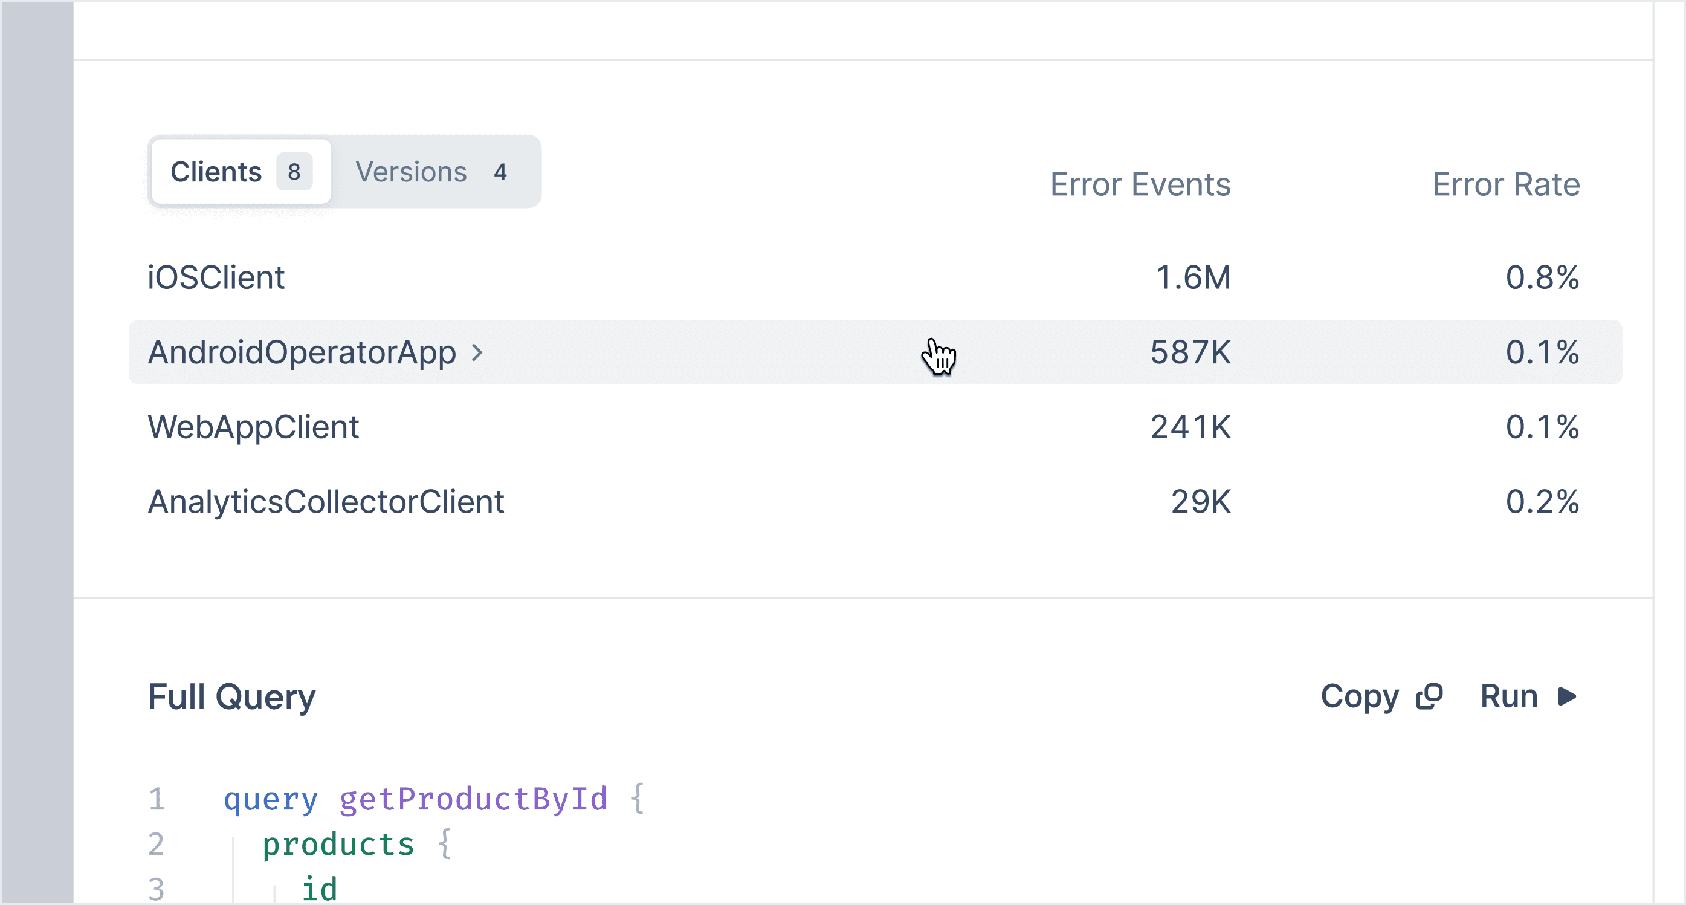Choose the AnalyticsCollectorClient row name
The image size is (1686, 905).
point(326,502)
